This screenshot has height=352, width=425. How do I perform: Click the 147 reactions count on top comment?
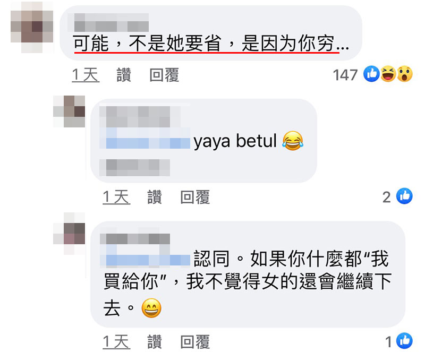tap(345, 75)
